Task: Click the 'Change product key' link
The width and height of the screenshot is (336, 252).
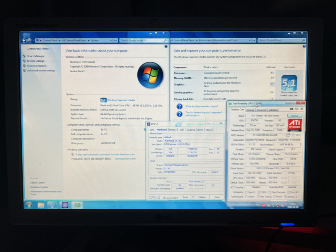Action: pos(125,159)
